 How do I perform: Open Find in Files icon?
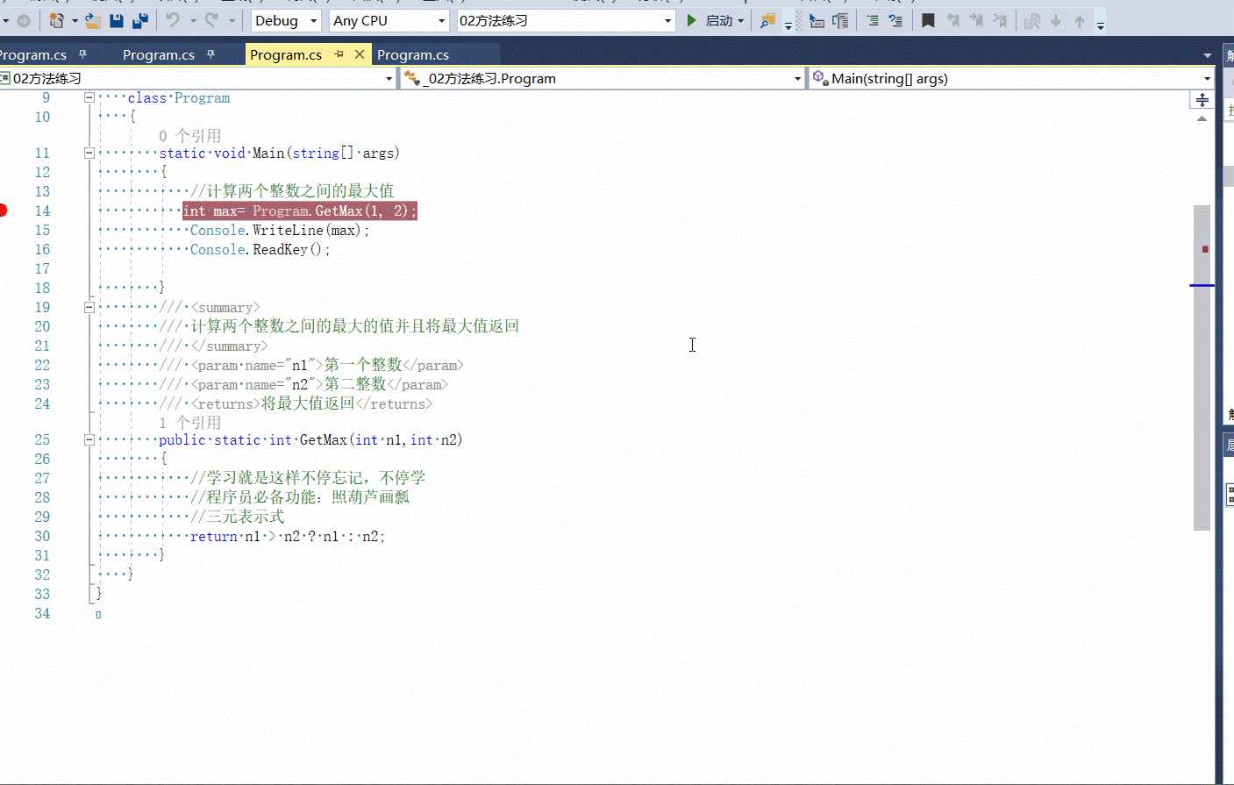[x=767, y=20]
